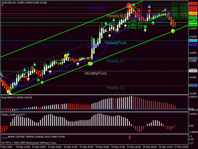Screen dimensions: 198x149
Task: Select the 'WeeklyPivot' cyan label
Action: coord(115,43)
